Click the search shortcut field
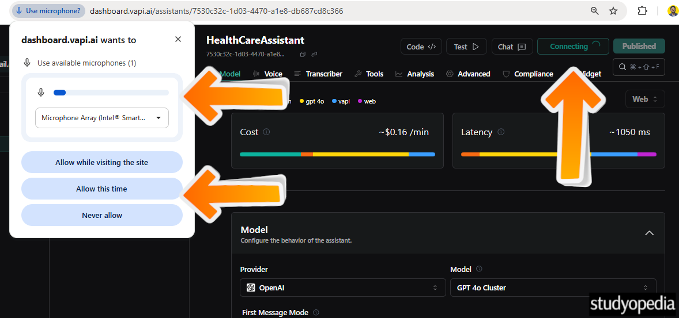This screenshot has width=679, height=318. (639, 67)
